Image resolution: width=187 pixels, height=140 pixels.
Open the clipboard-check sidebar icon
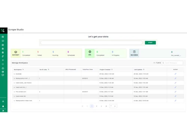tap(3, 49)
